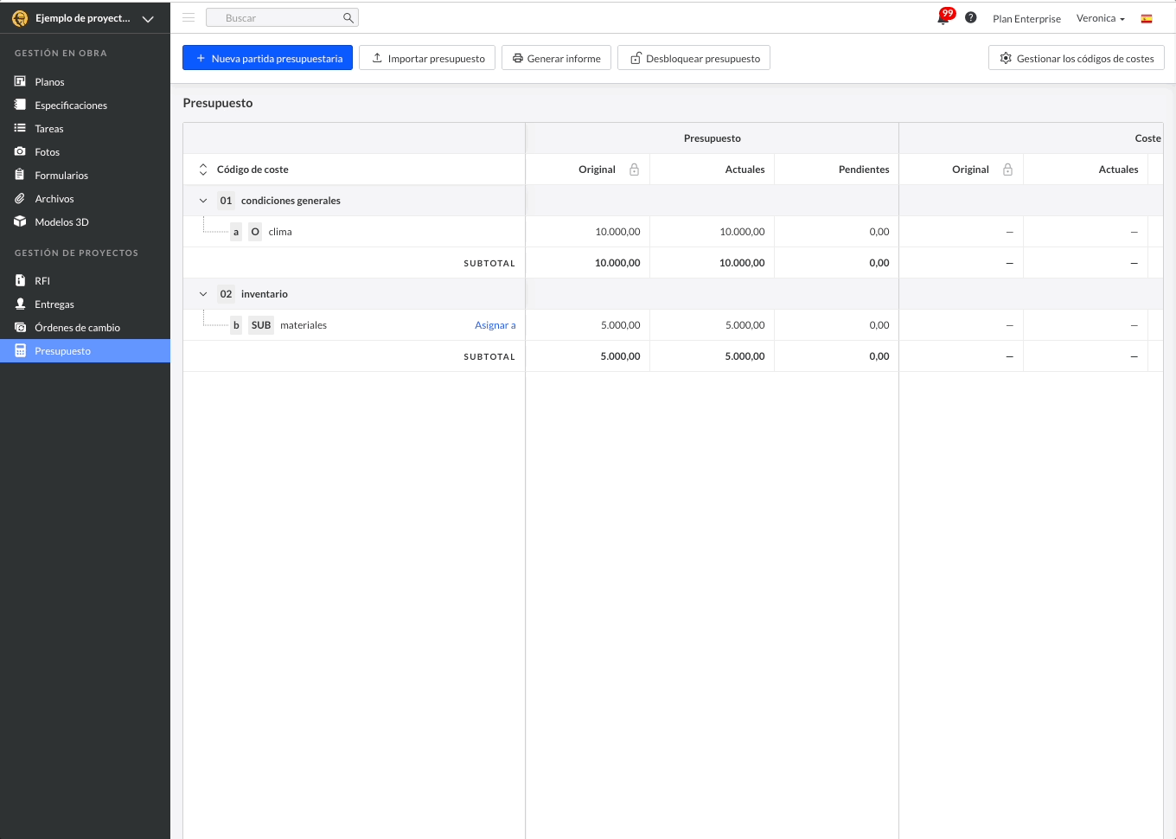1176x839 pixels.
Task: Click the Formularios clipboard icon
Action: pos(20,175)
